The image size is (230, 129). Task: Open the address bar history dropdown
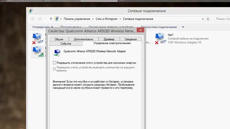point(203,19)
